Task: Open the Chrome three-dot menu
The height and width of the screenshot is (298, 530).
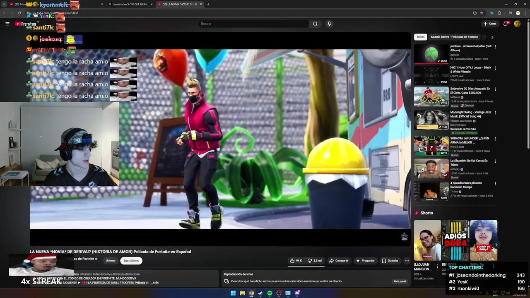Action: [525, 13]
